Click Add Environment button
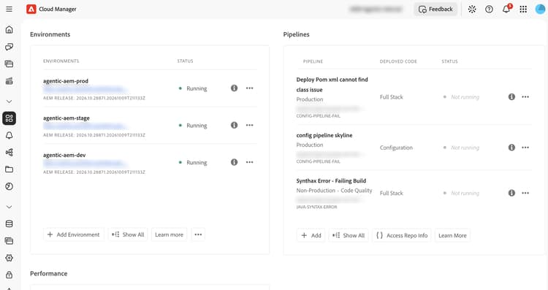548x290 pixels. coord(74,234)
